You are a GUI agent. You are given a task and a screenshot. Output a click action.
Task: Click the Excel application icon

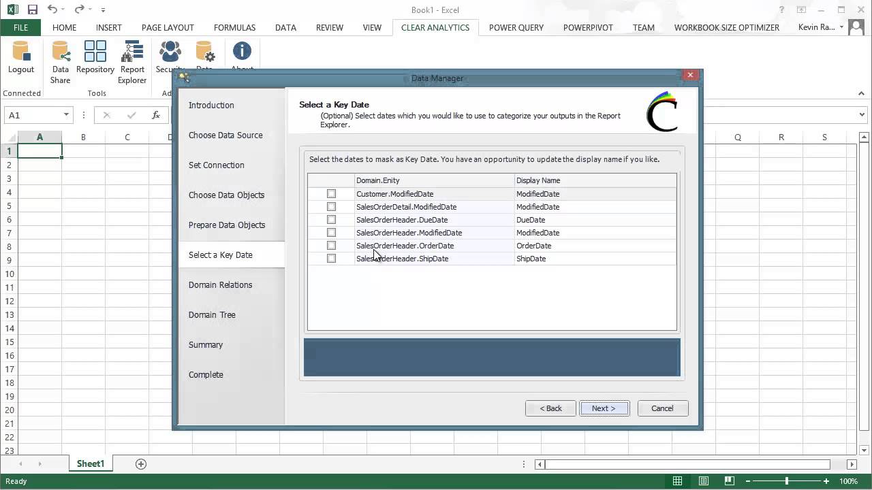(x=12, y=10)
